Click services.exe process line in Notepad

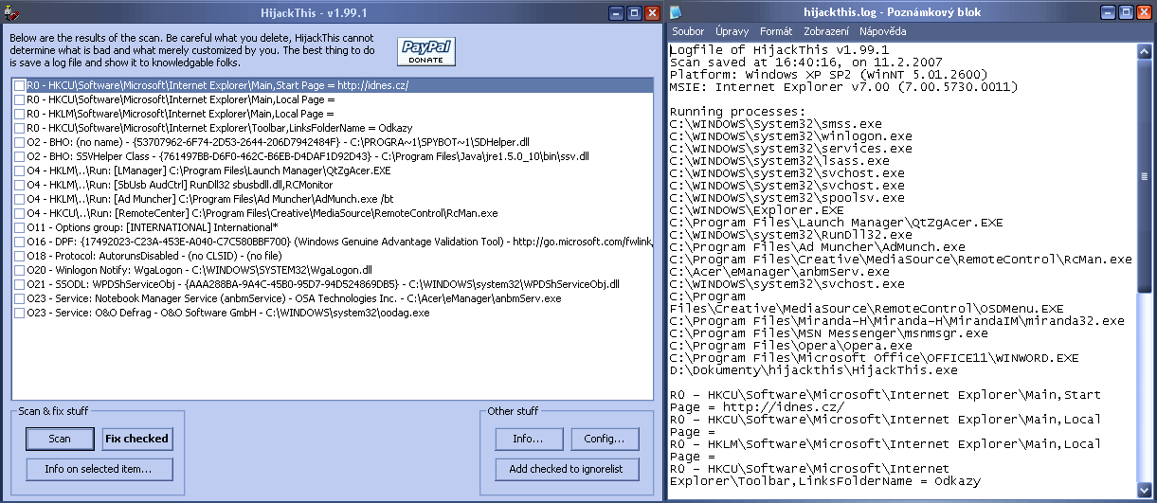(791, 148)
